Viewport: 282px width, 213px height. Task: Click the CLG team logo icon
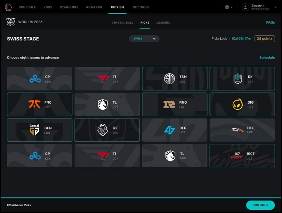[x=169, y=130]
